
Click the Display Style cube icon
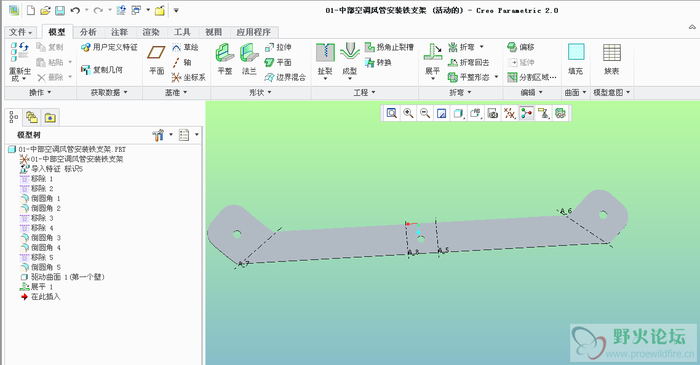tap(458, 113)
